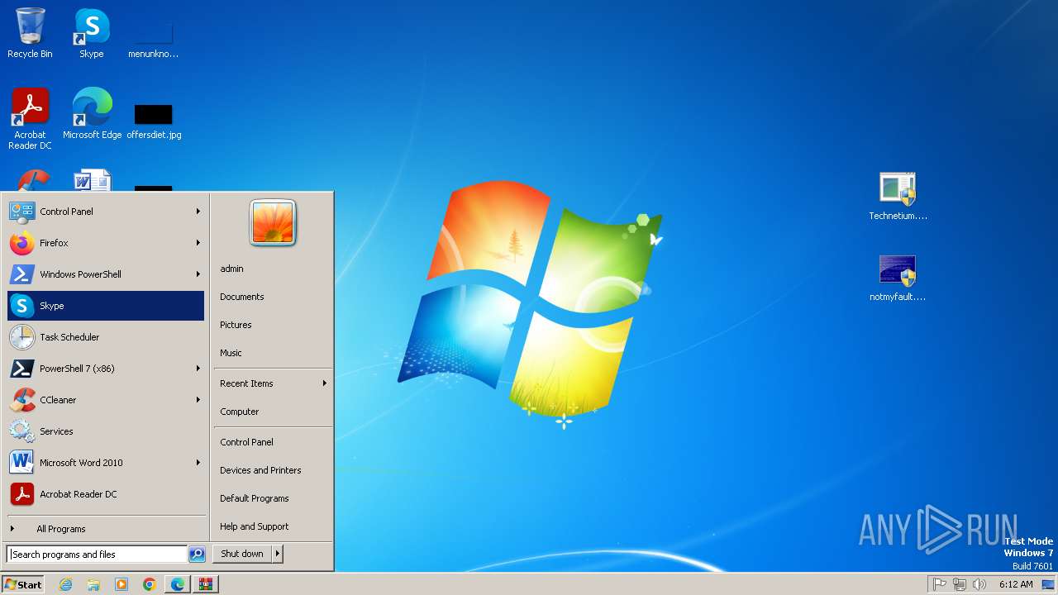This screenshot has width=1058, height=595.
Task: Click Action Center flag tray icon
Action: point(940,584)
